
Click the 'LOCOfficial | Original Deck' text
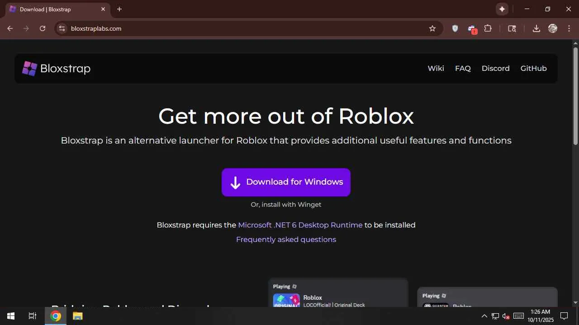click(334, 305)
